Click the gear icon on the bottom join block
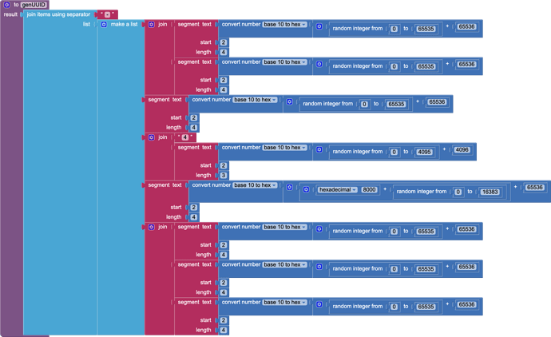 tap(152, 227)
